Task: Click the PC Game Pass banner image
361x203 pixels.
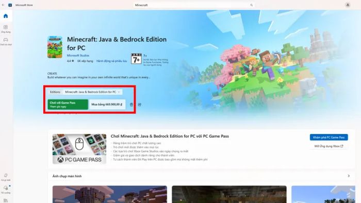Action: pos(79,149)
